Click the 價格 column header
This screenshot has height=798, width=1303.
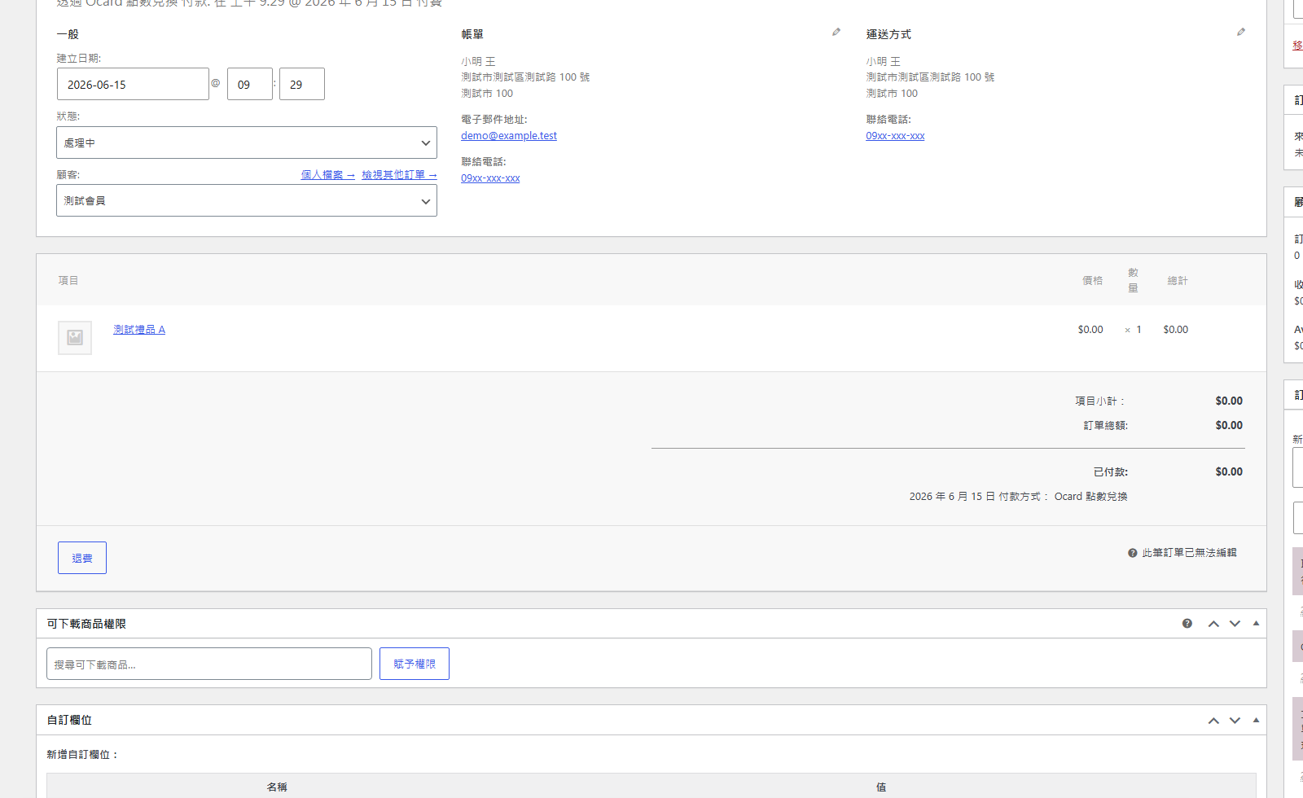coord(1092,280)
